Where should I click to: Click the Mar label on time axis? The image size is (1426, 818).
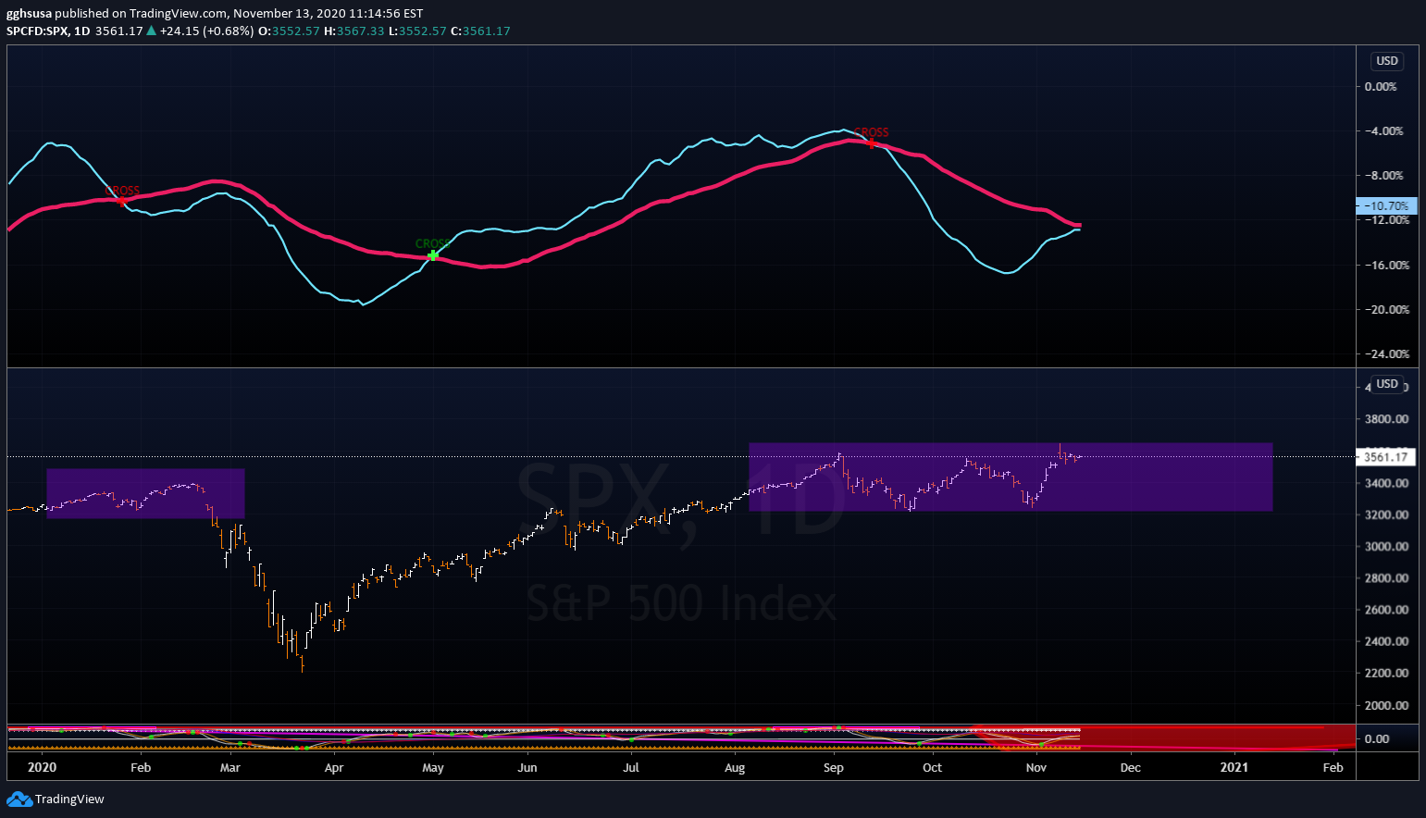tap(229, 767)
